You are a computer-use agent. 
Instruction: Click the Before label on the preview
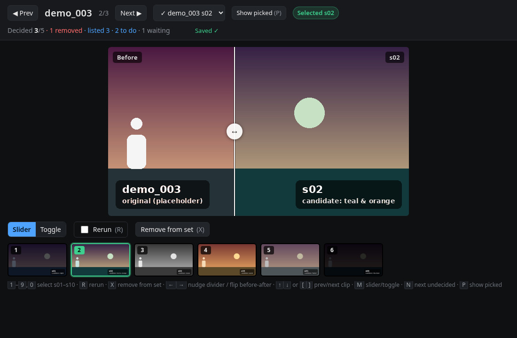point(127,57)
